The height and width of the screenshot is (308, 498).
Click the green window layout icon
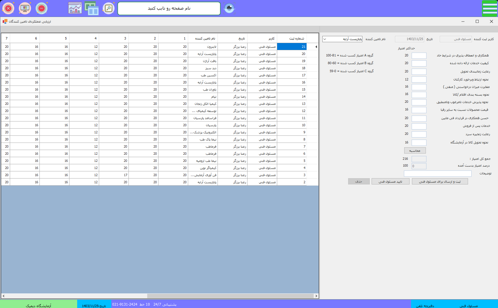92,8
